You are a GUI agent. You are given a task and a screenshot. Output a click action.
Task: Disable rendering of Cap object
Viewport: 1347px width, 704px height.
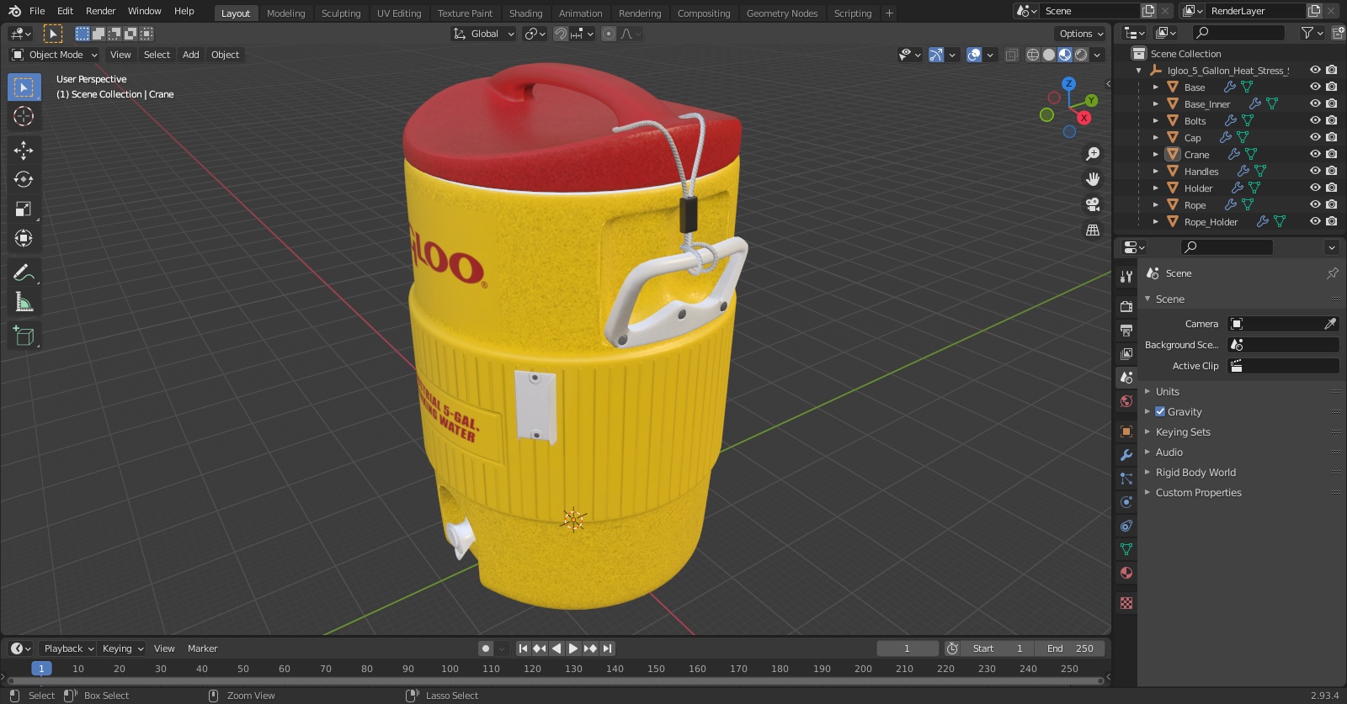(x=1332, y=137)
